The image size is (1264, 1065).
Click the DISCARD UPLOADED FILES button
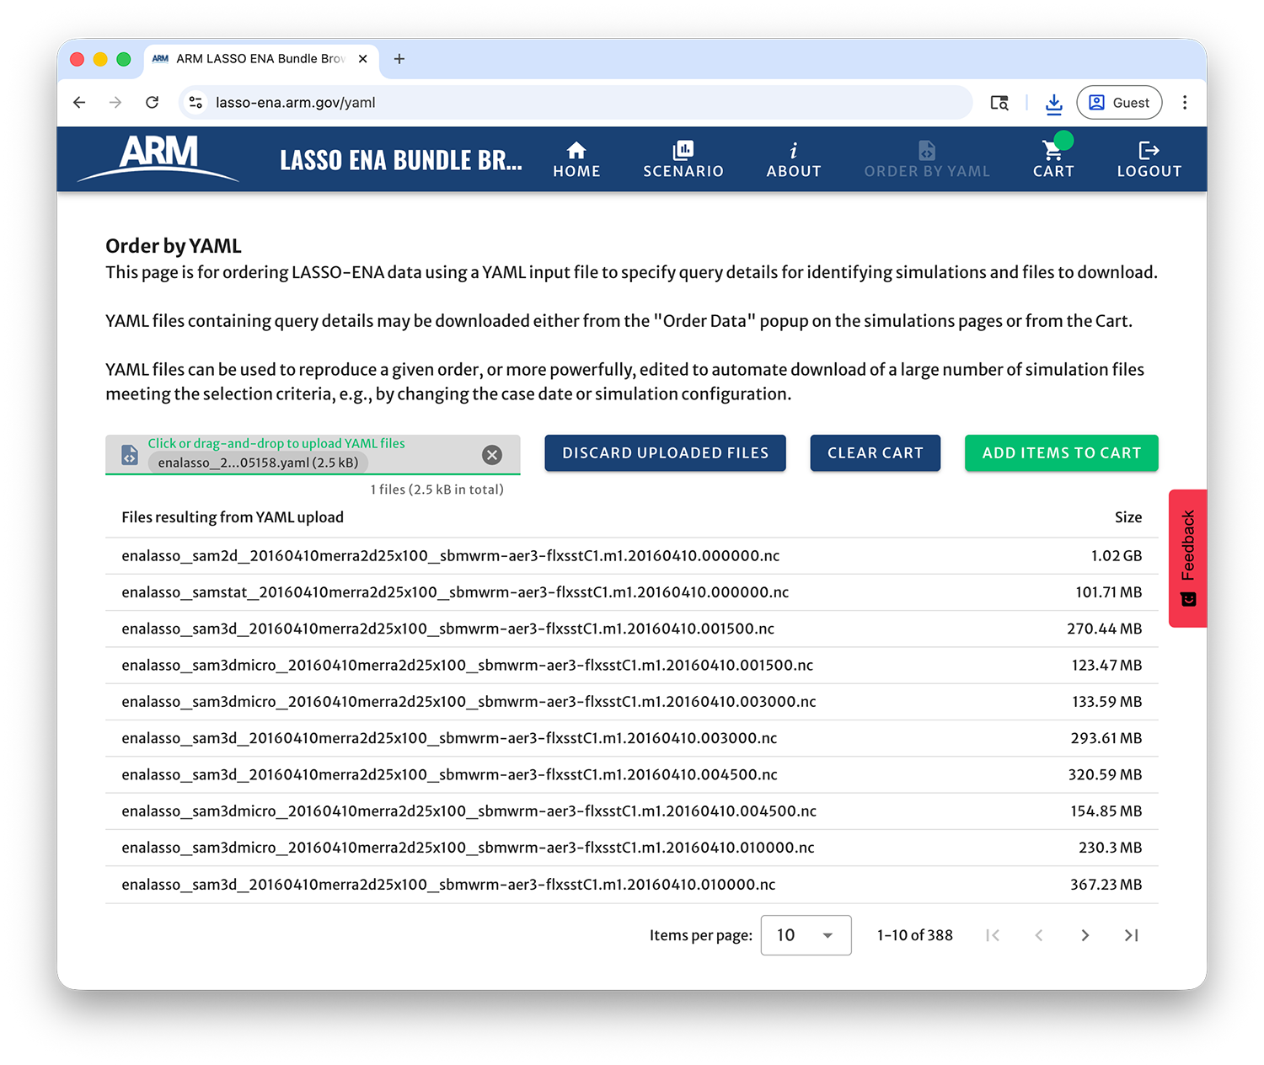[x=665, y=452]
